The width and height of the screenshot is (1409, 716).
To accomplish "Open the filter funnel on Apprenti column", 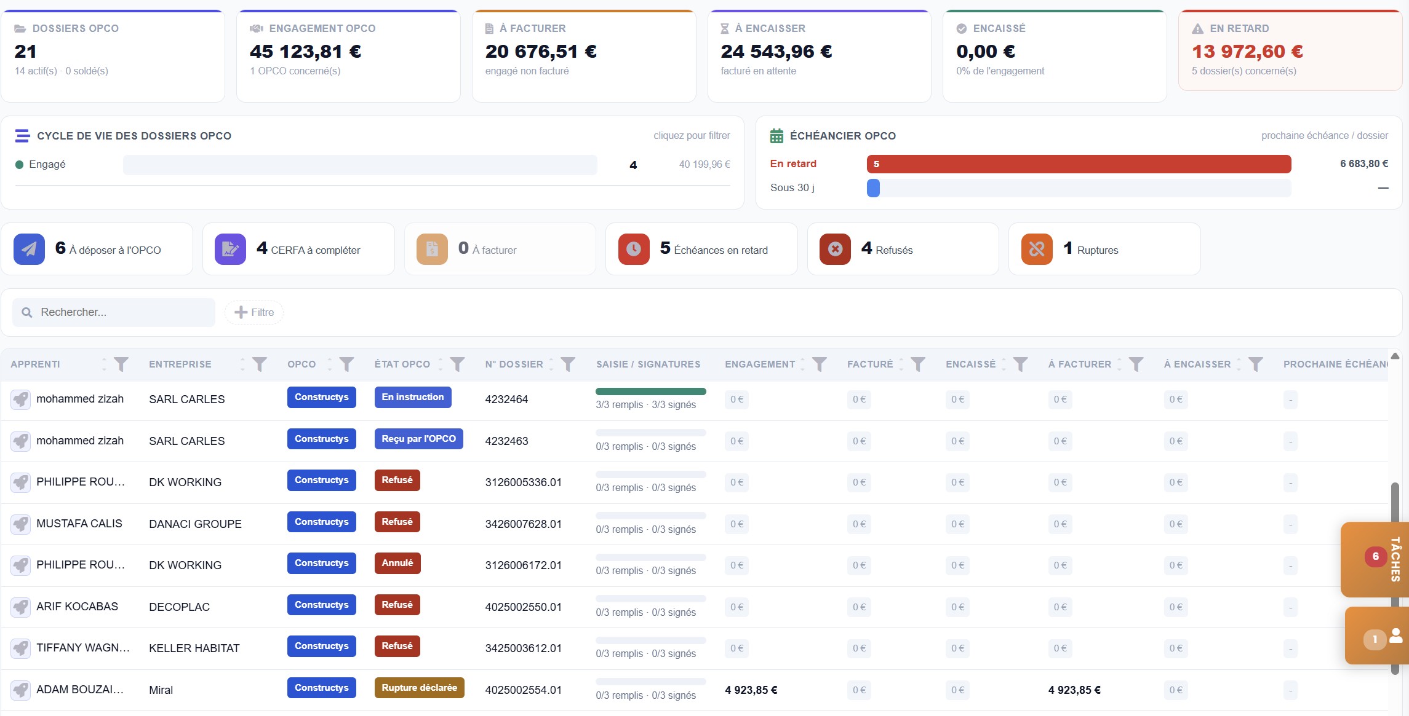I will coord(121,364).
